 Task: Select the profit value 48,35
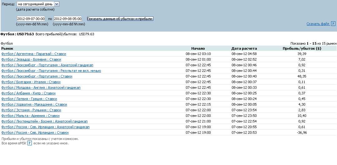pos(302,76)
